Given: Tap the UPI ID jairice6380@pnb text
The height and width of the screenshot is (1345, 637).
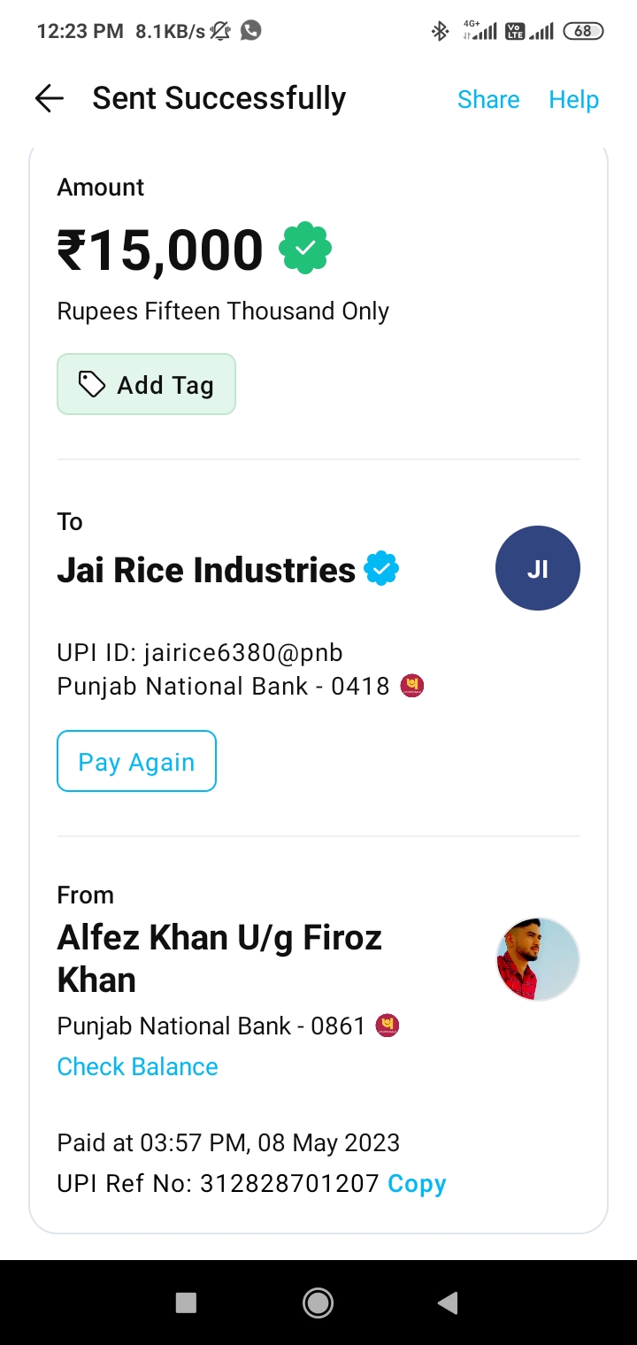Looking at the screenshot, I should coord(200,653).
